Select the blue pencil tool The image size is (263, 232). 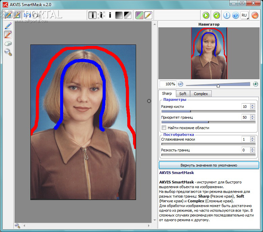[x=8, y=25]
